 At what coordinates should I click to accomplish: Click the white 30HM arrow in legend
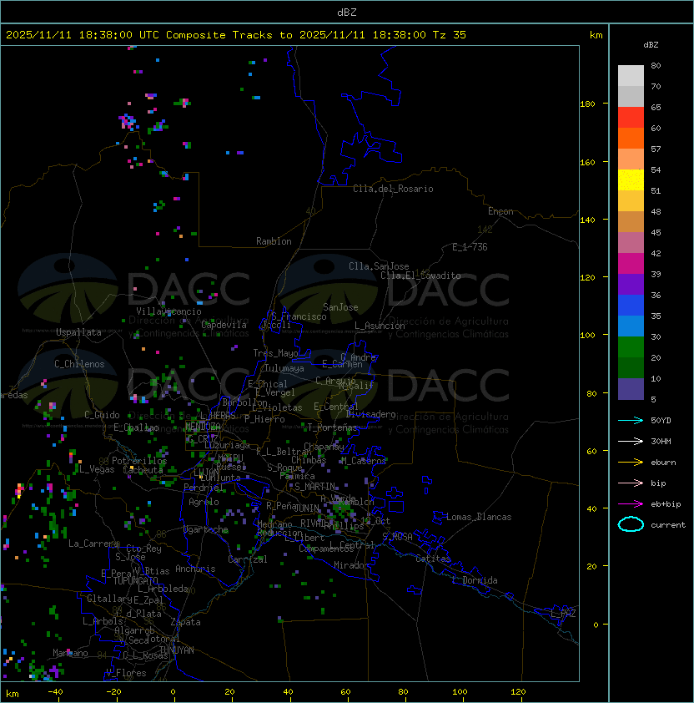631,441
